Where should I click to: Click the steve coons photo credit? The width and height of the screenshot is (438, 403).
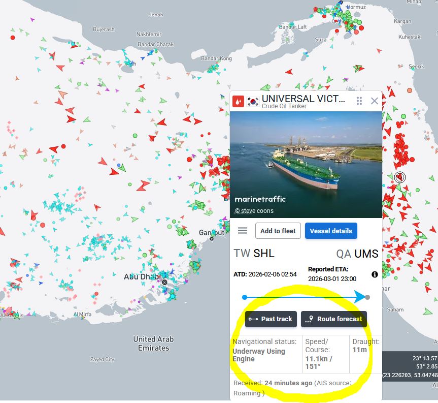point(254,210)
